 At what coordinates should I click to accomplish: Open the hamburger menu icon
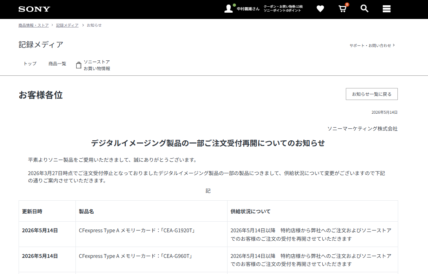[x=387, y=9]
